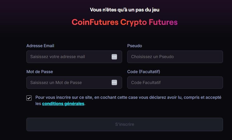The image size is (232, 140).
Task: Click the "Pseudo" field label
Action: [134, 46]
